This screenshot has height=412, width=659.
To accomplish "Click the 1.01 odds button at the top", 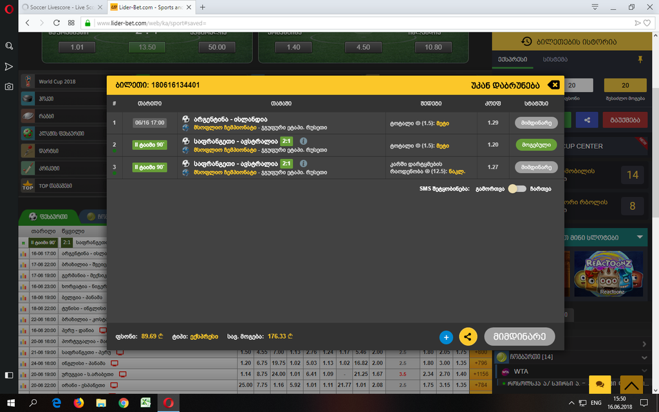I will tap(77, 47).
